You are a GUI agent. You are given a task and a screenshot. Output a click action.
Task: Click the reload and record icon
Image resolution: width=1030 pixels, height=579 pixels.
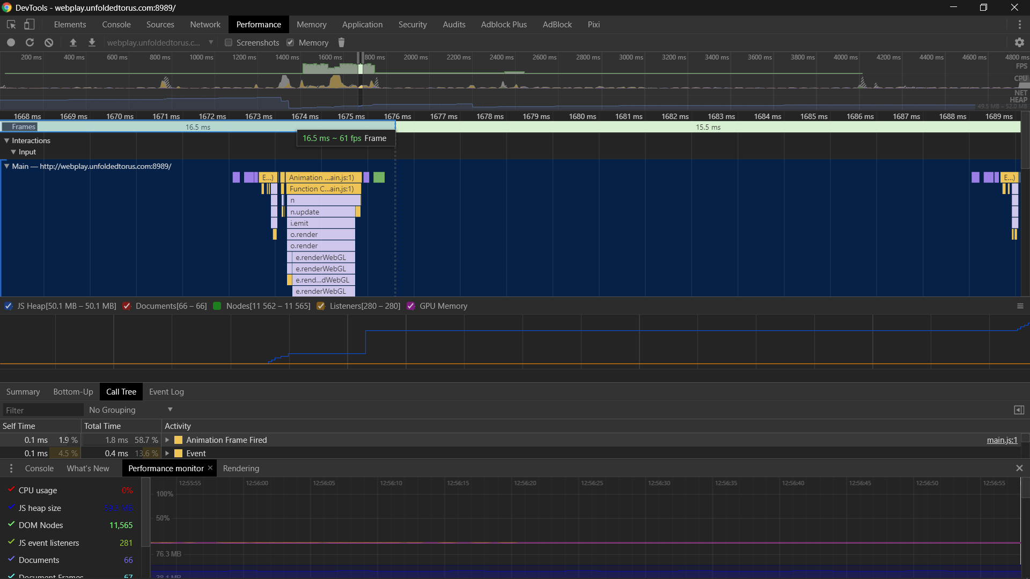pos(30,42)
